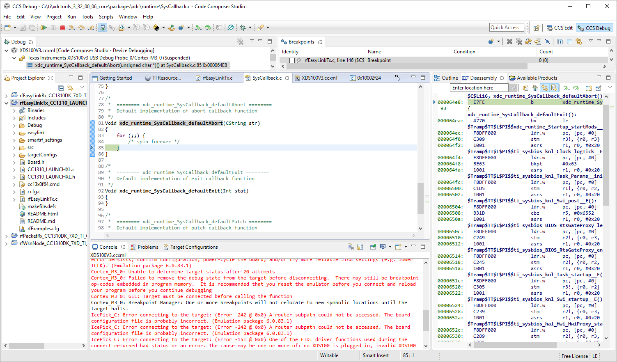This screenshot has height=362, width=617.
Task: Open the Scripts menu
Action: click(x=106, y=17)
